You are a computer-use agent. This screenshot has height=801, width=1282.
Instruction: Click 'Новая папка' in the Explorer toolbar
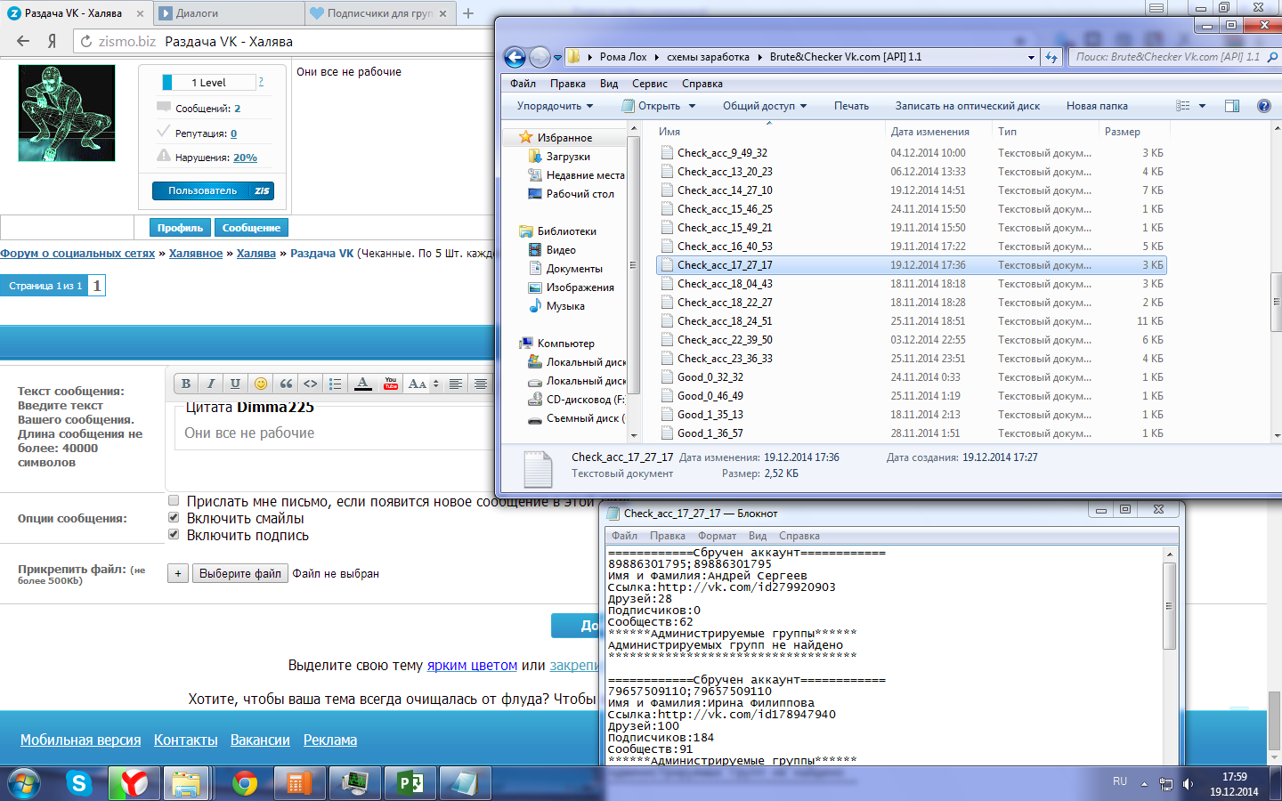click(1097, 106)
